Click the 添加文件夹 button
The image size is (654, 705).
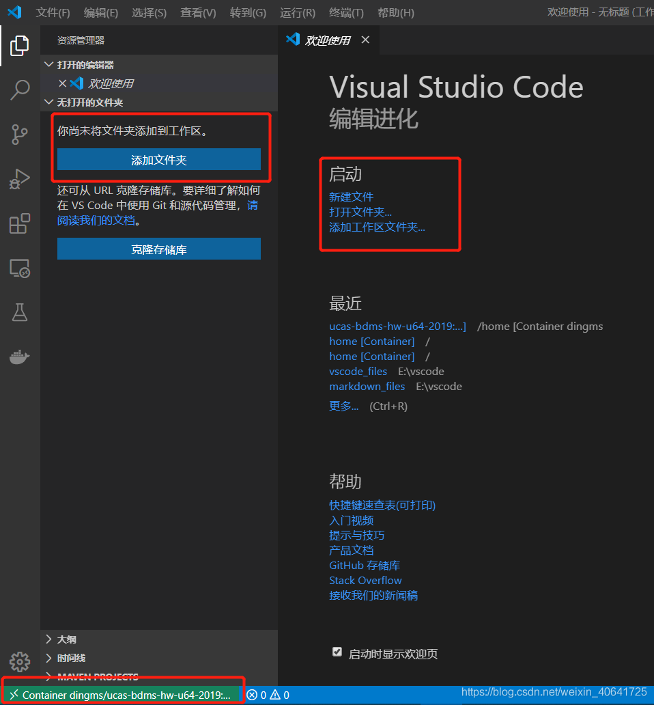click(x=159, y=160)
